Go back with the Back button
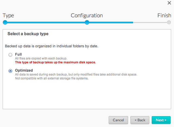 pyautogui.click(x=139, y=120)
